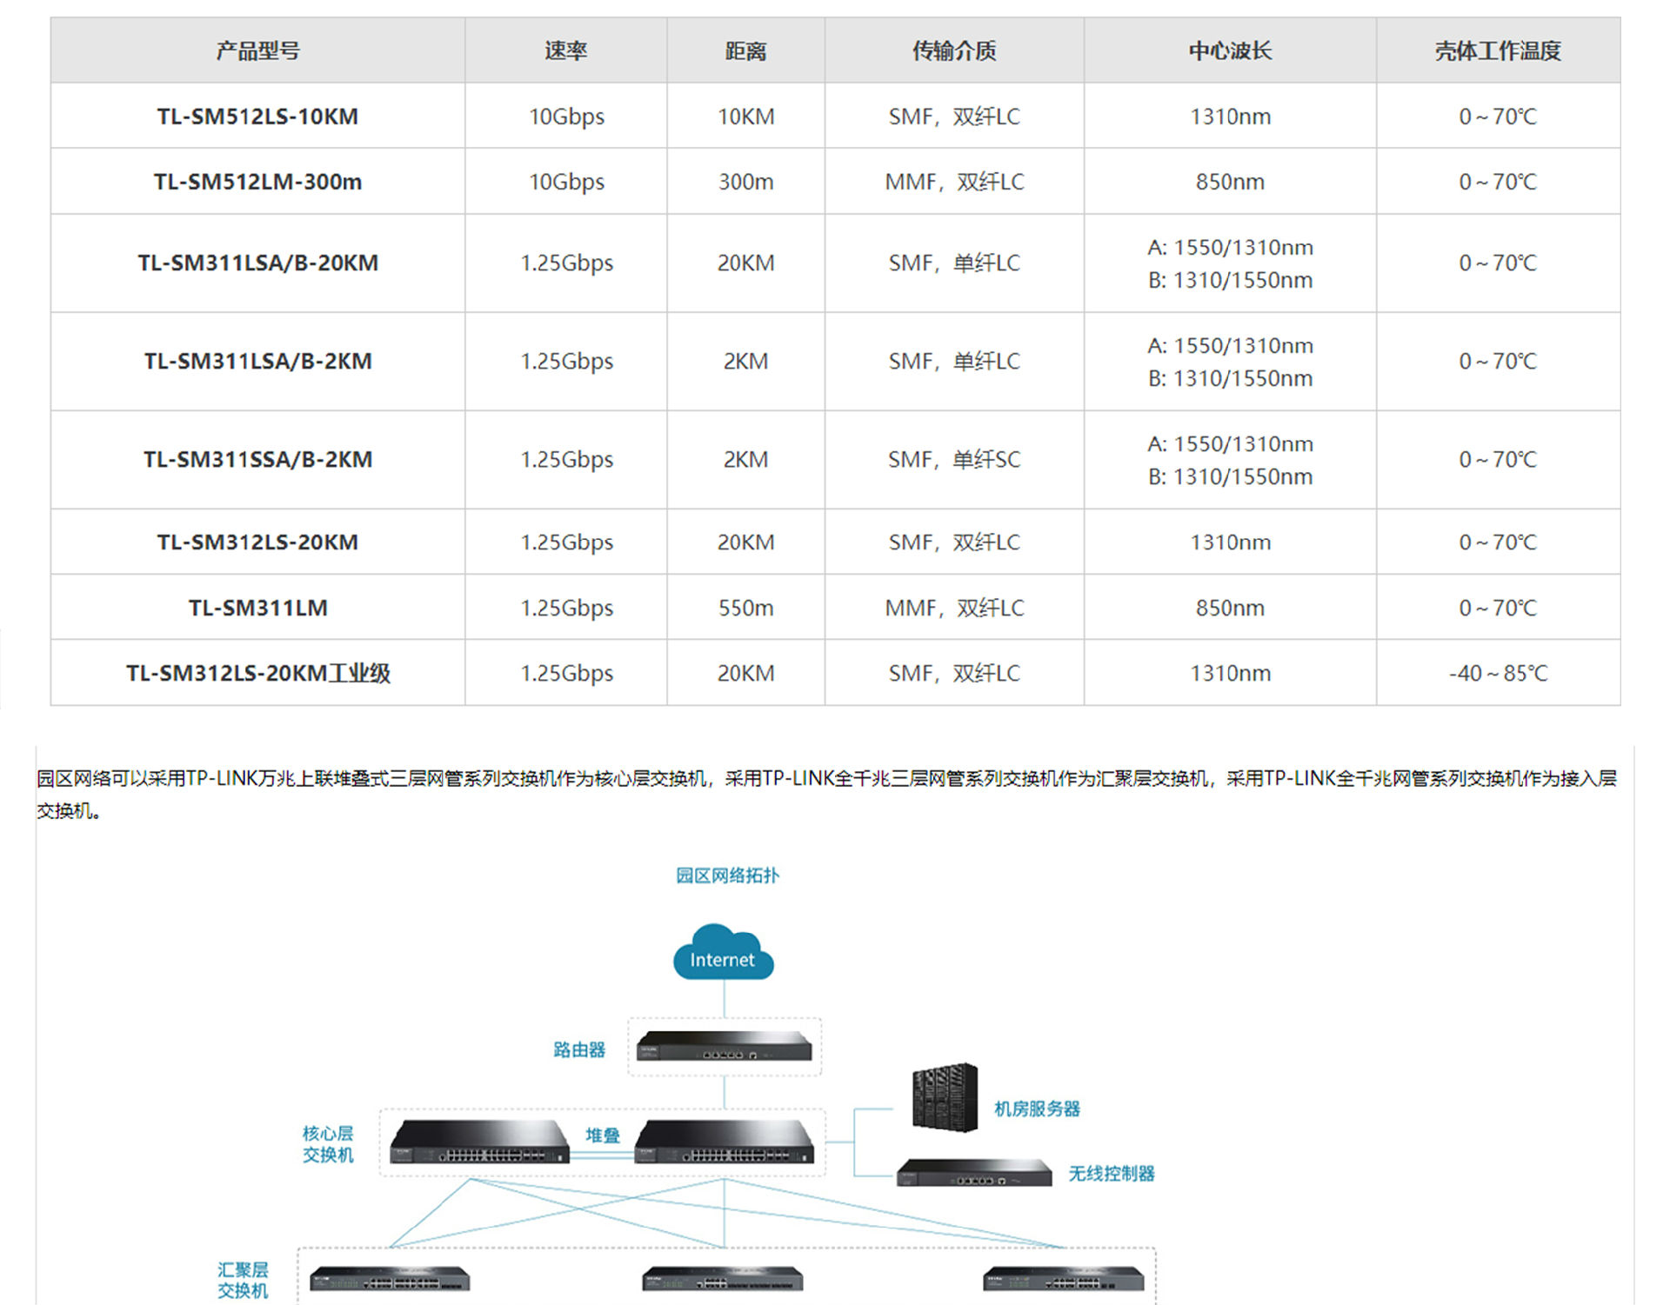
Task: Click the 速率 column header
Action: pyautogui.click(x=566, y=50)
